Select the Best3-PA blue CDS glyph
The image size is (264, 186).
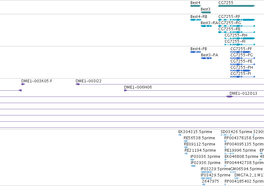click(206, 58)
